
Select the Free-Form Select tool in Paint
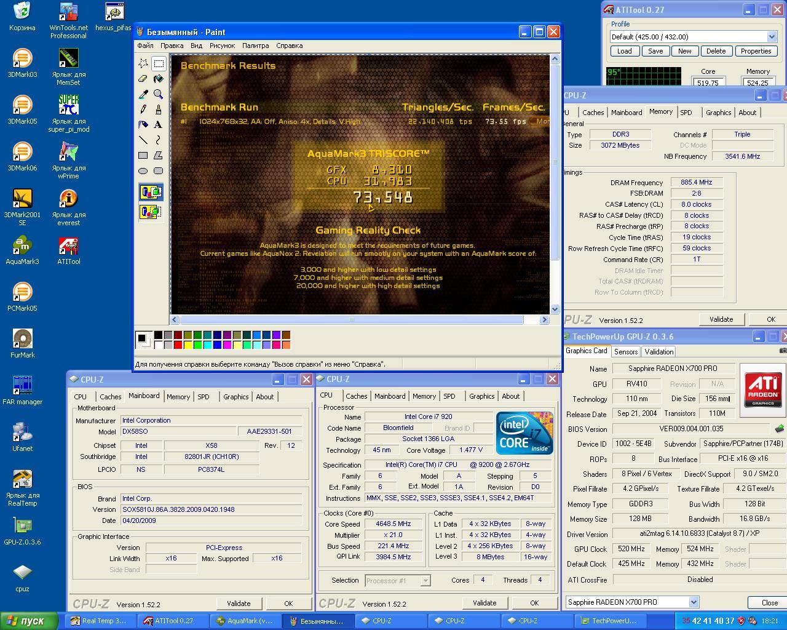tap(143, 63)
